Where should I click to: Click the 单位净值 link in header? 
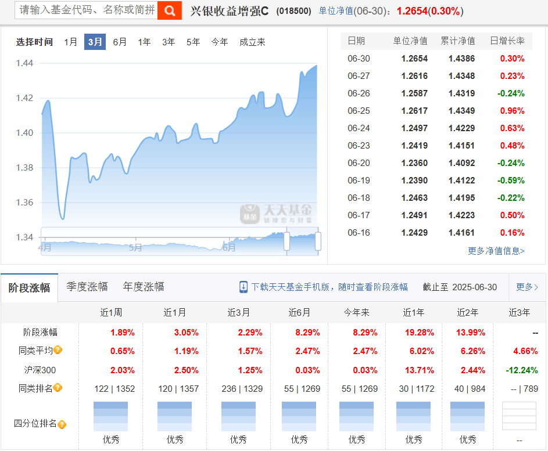[336, 11]
